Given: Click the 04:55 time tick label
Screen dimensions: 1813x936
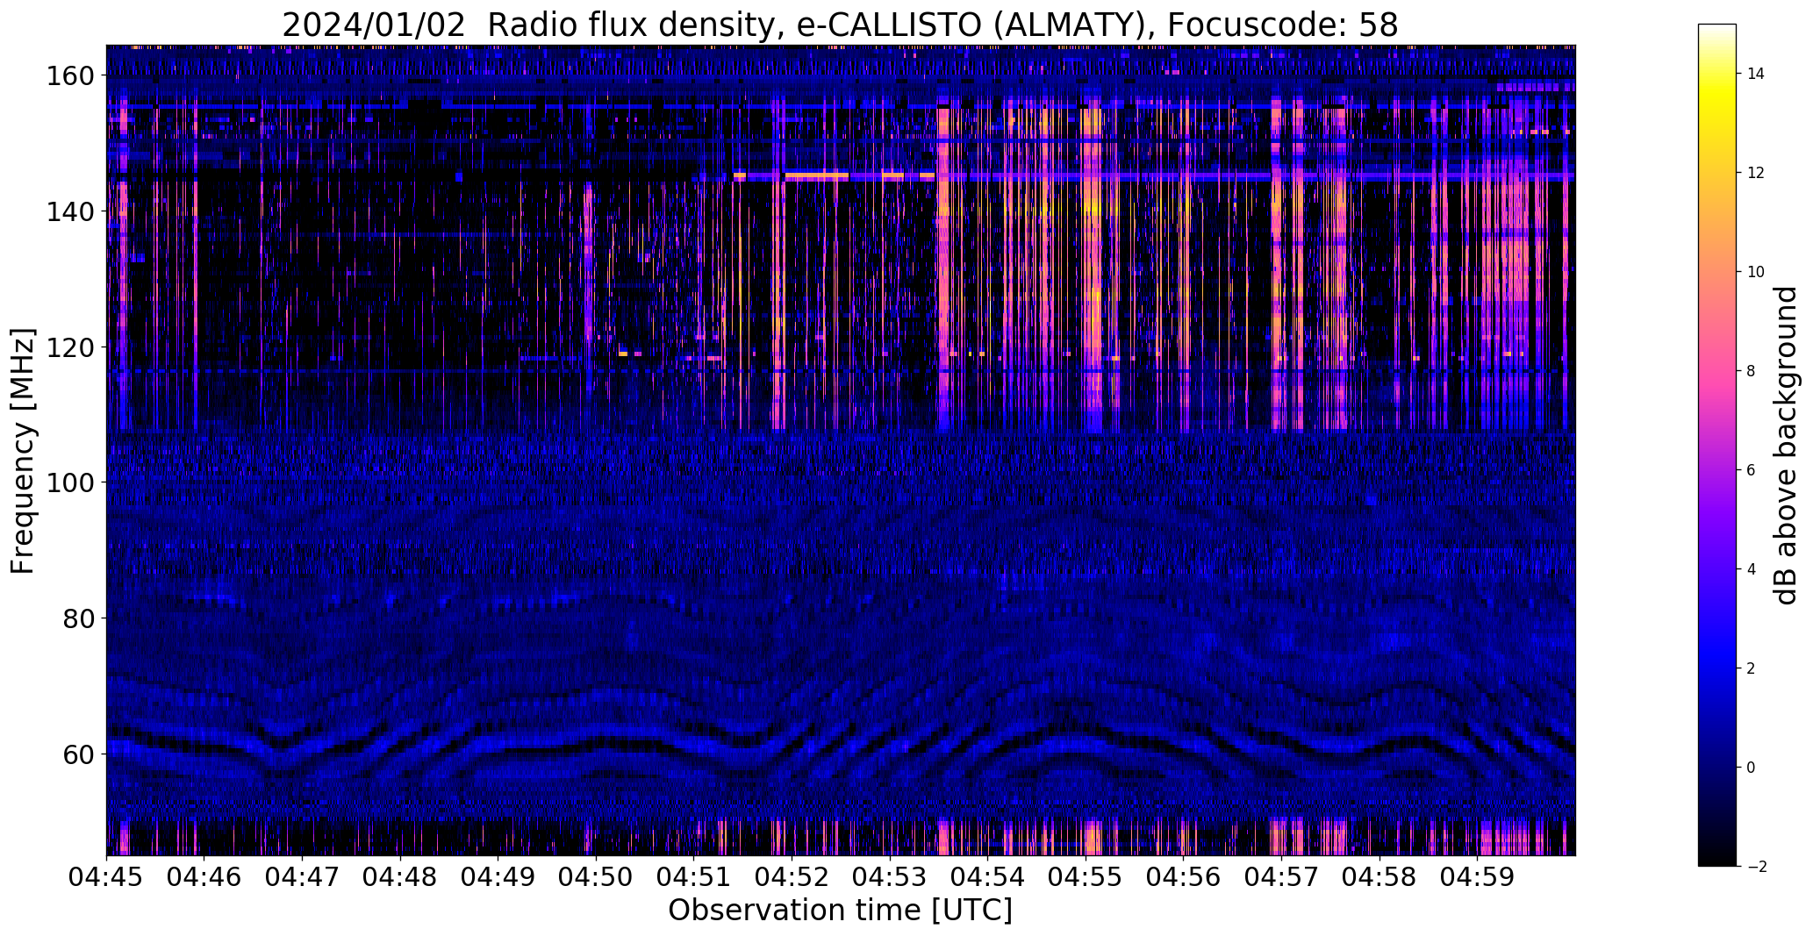Looking at the screenshot, I should pyautogui.click(x=1086, y=876).
